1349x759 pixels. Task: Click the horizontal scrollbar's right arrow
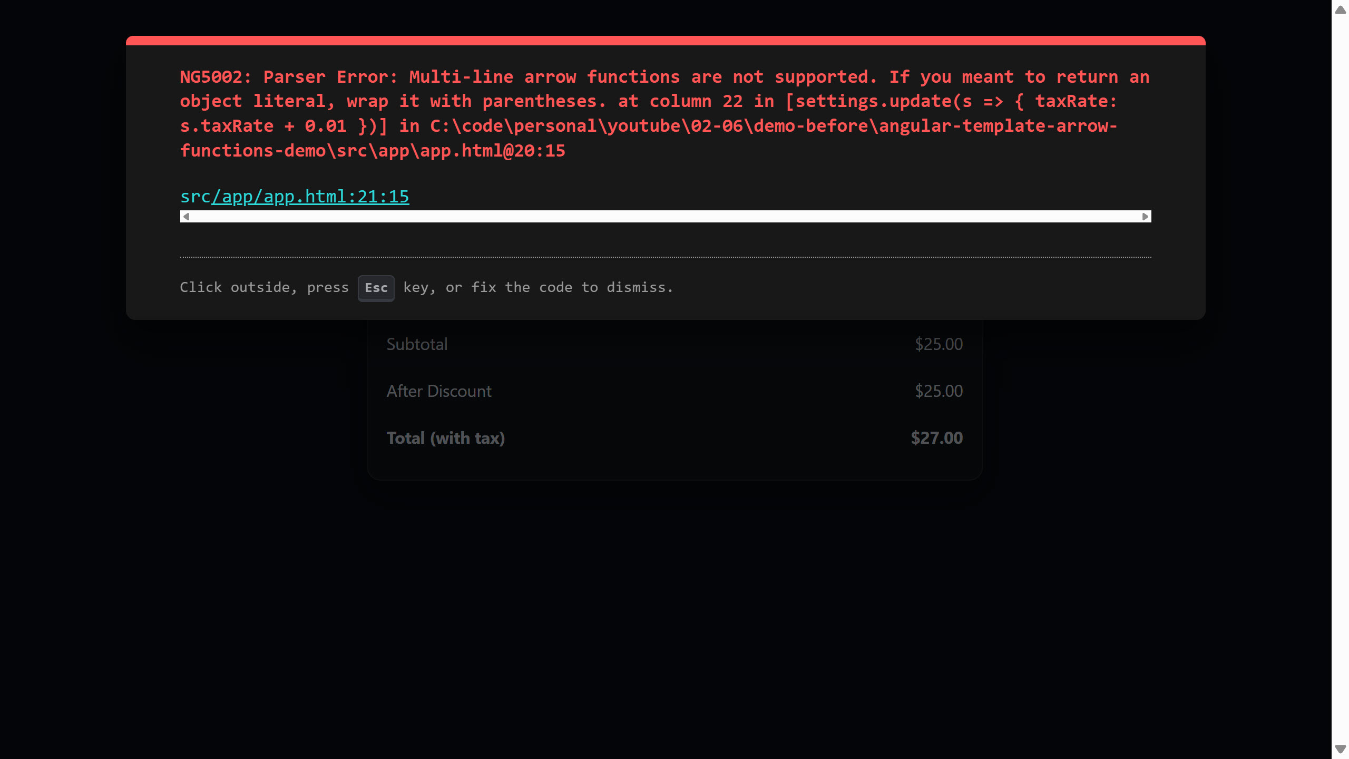click(1146, 216)
